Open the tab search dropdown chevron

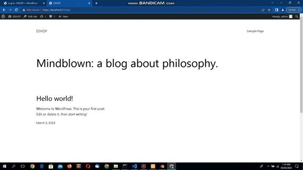(x=273, y=3)
